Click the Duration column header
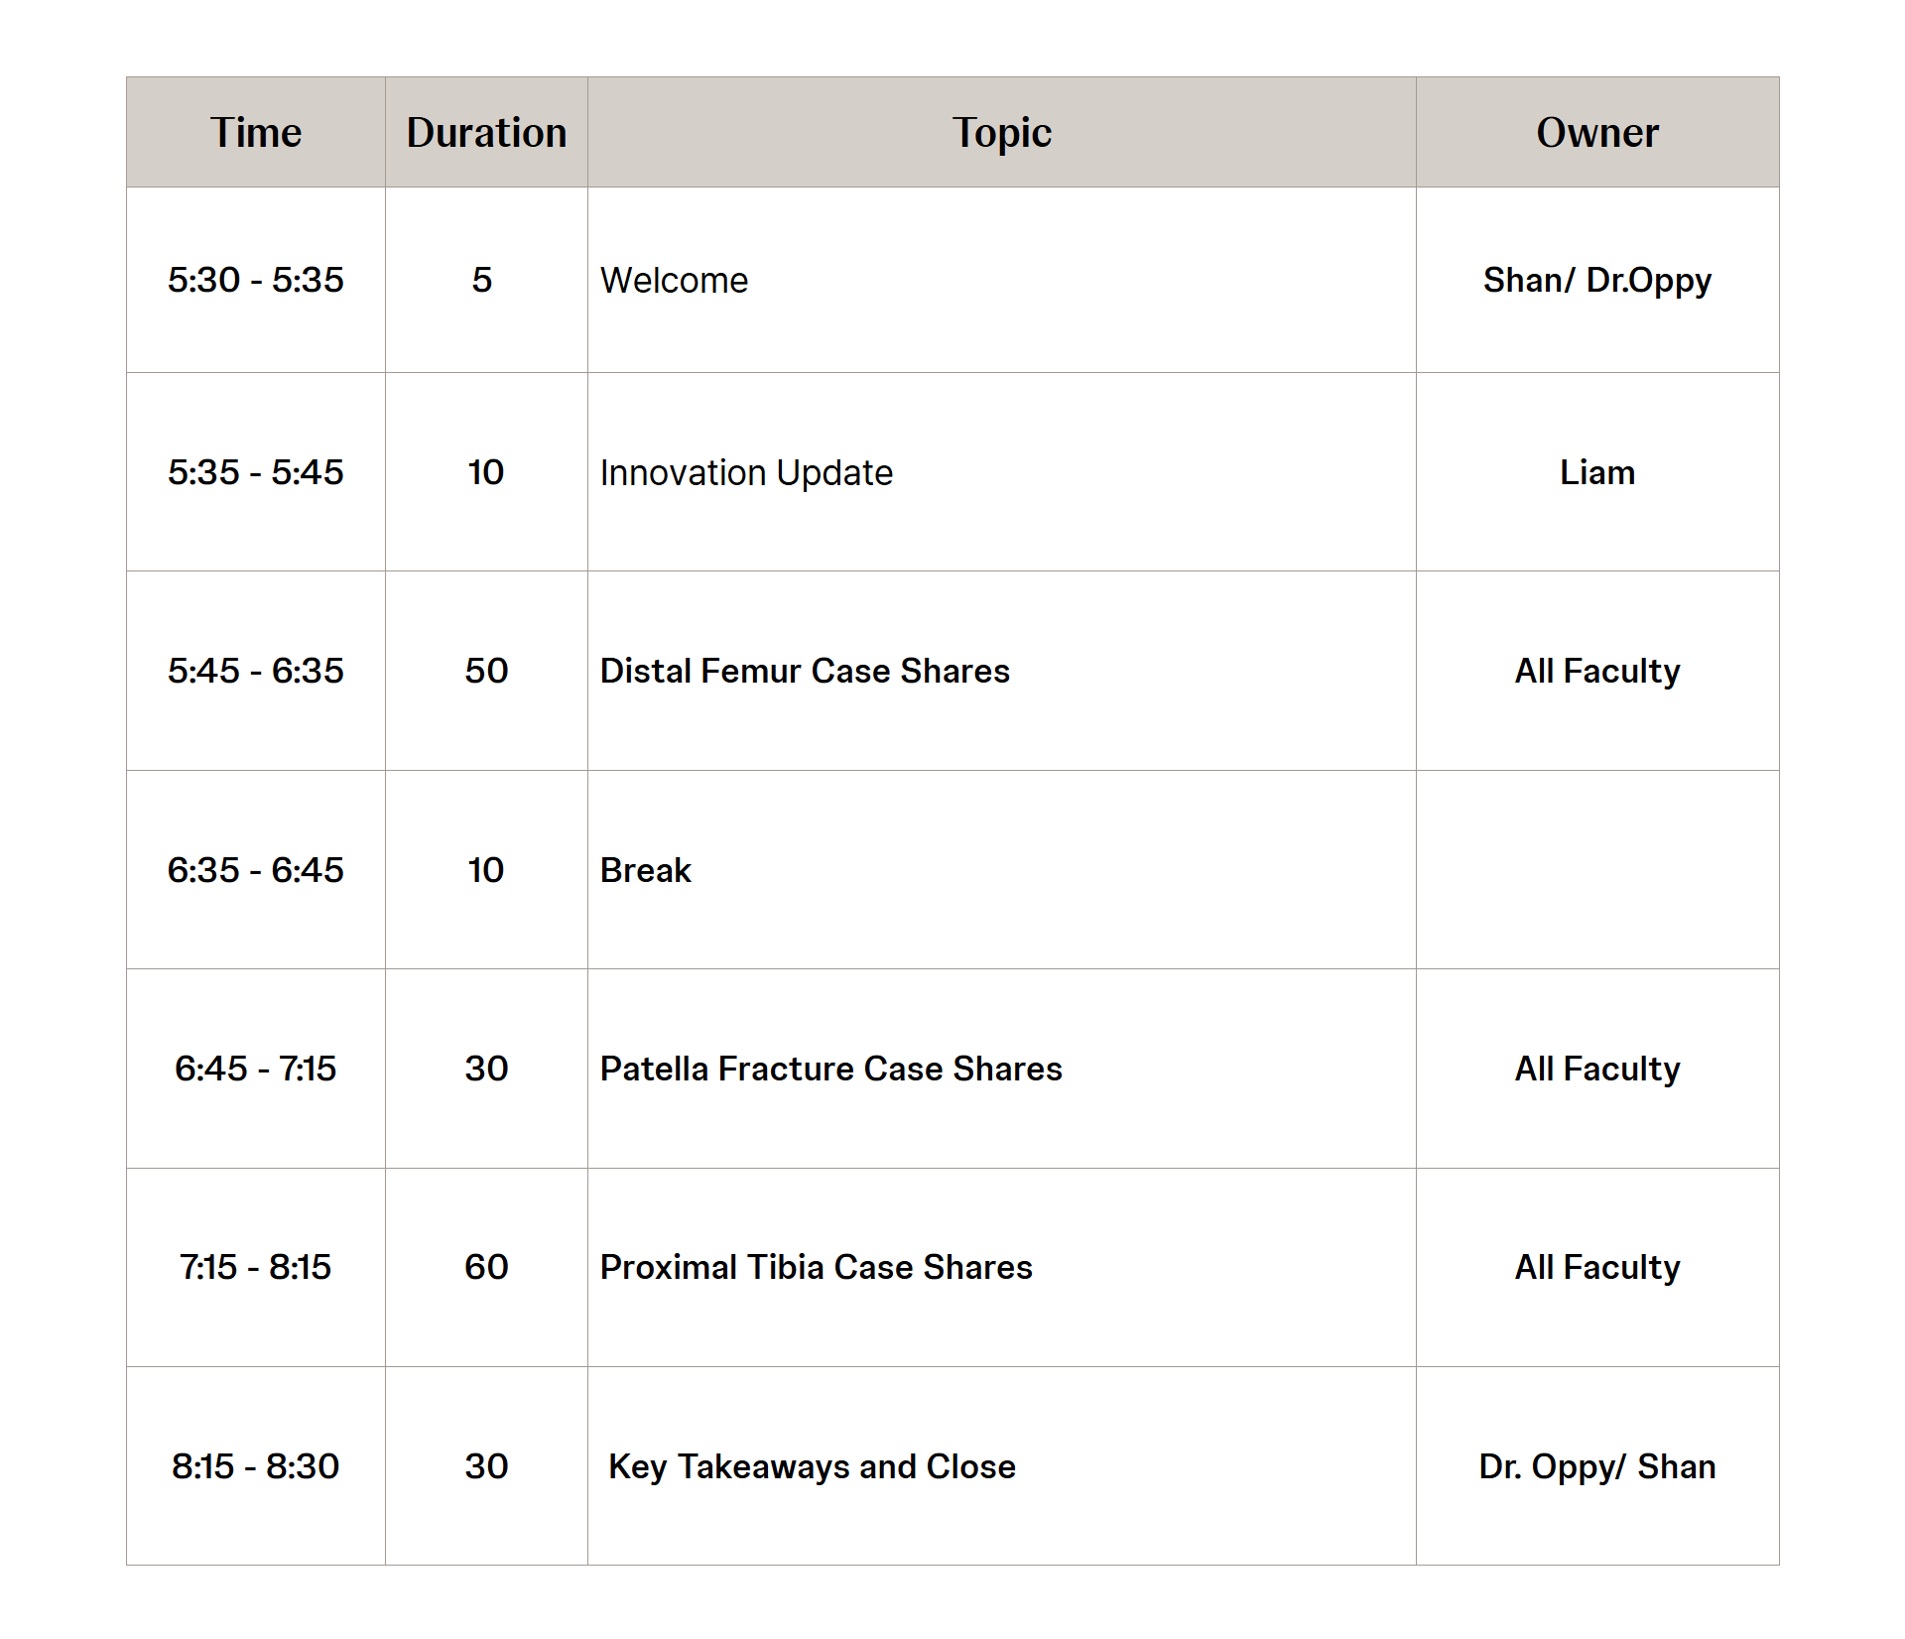 tap(486, 133)
